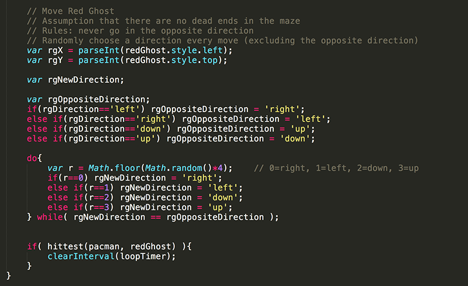468x286 pixels.
Task: Click the final closing brace of function
Action: [9, 275]
